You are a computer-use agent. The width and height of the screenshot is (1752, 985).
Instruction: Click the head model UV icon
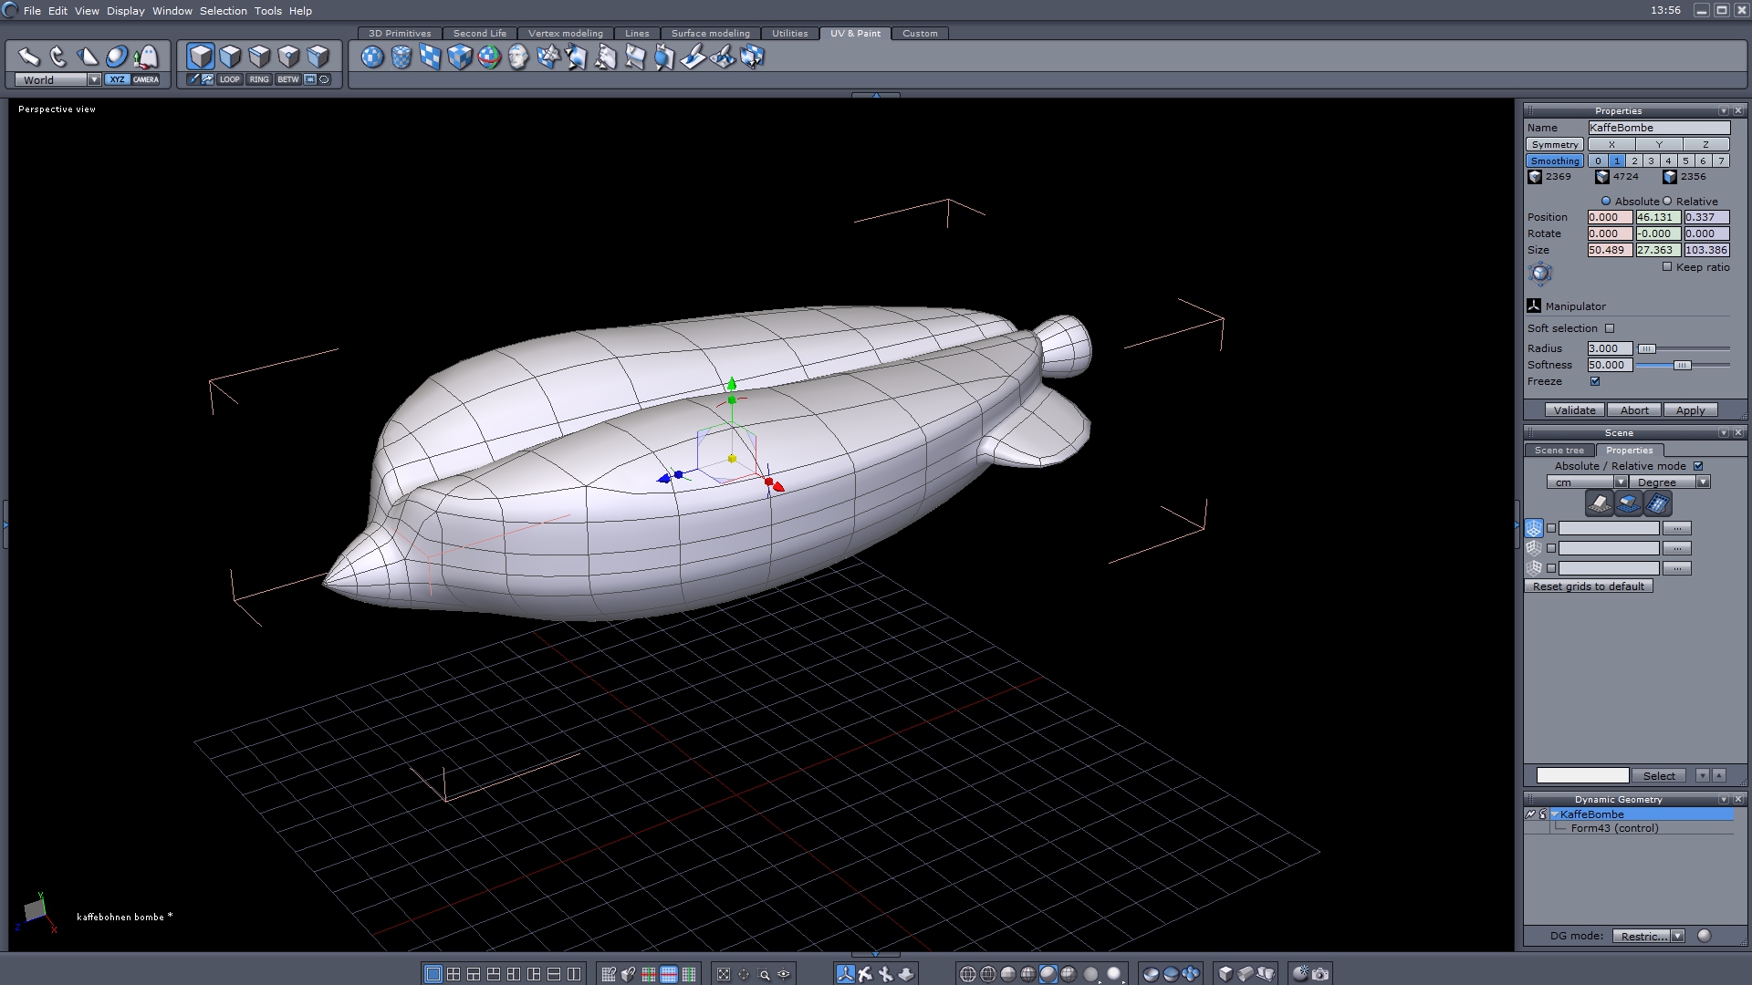point(518,57)
